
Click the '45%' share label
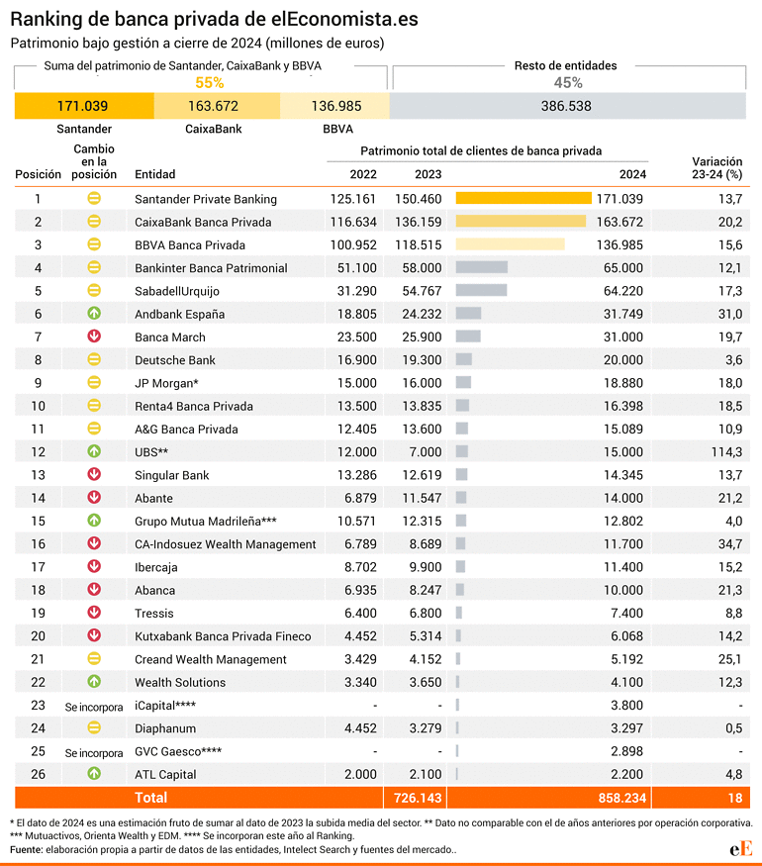coord(568,83)
